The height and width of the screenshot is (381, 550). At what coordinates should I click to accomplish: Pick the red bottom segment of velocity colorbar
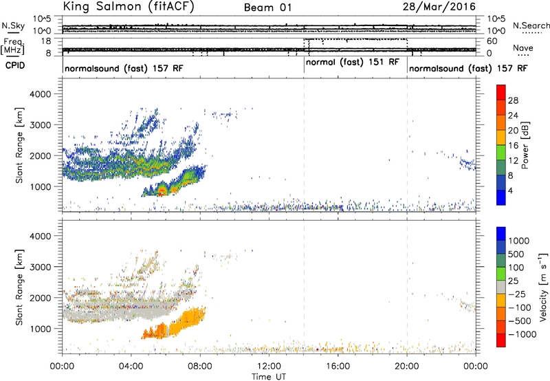click(501, 340)
